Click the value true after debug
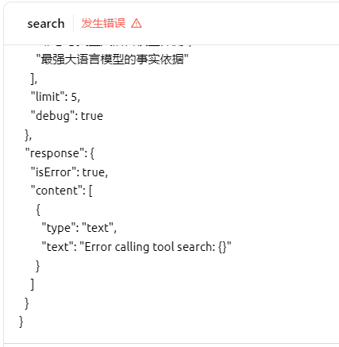 [92, 116]
